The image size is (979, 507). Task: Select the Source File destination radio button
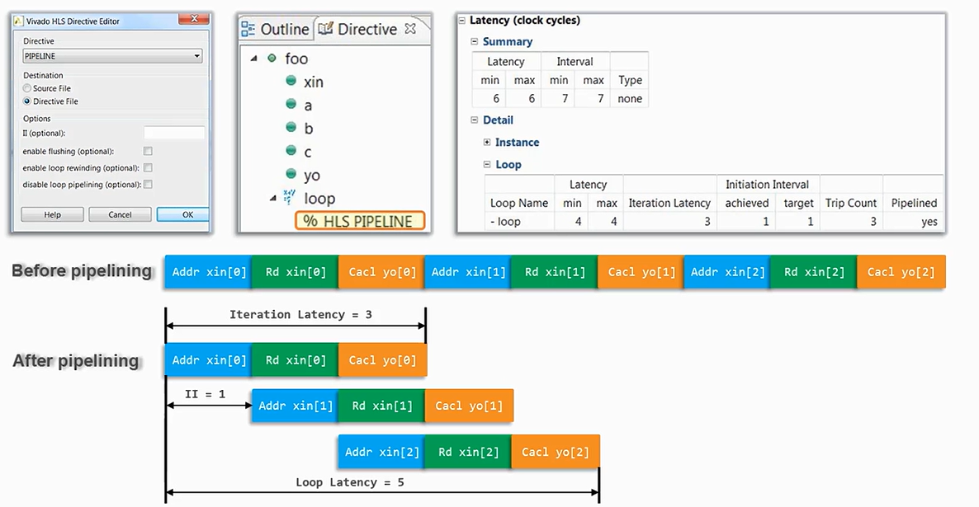pyautogui.click(x=27, y=88)
